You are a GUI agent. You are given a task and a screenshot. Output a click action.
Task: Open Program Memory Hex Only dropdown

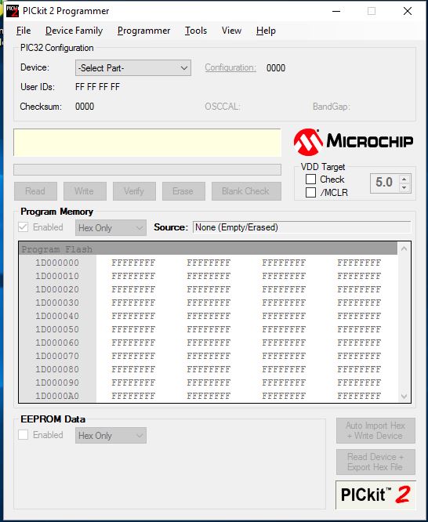point(111,228)
